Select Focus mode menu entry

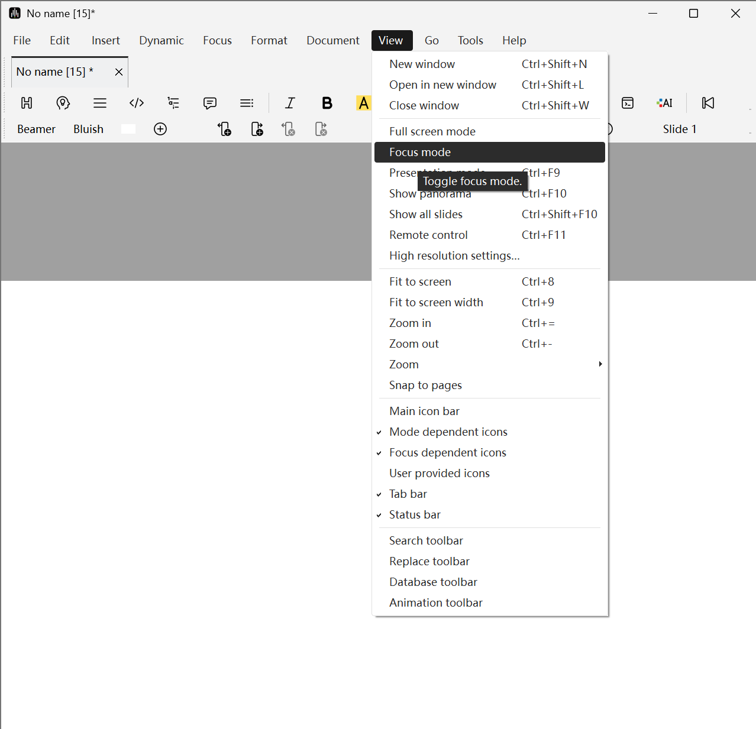(x=419, y=152)
